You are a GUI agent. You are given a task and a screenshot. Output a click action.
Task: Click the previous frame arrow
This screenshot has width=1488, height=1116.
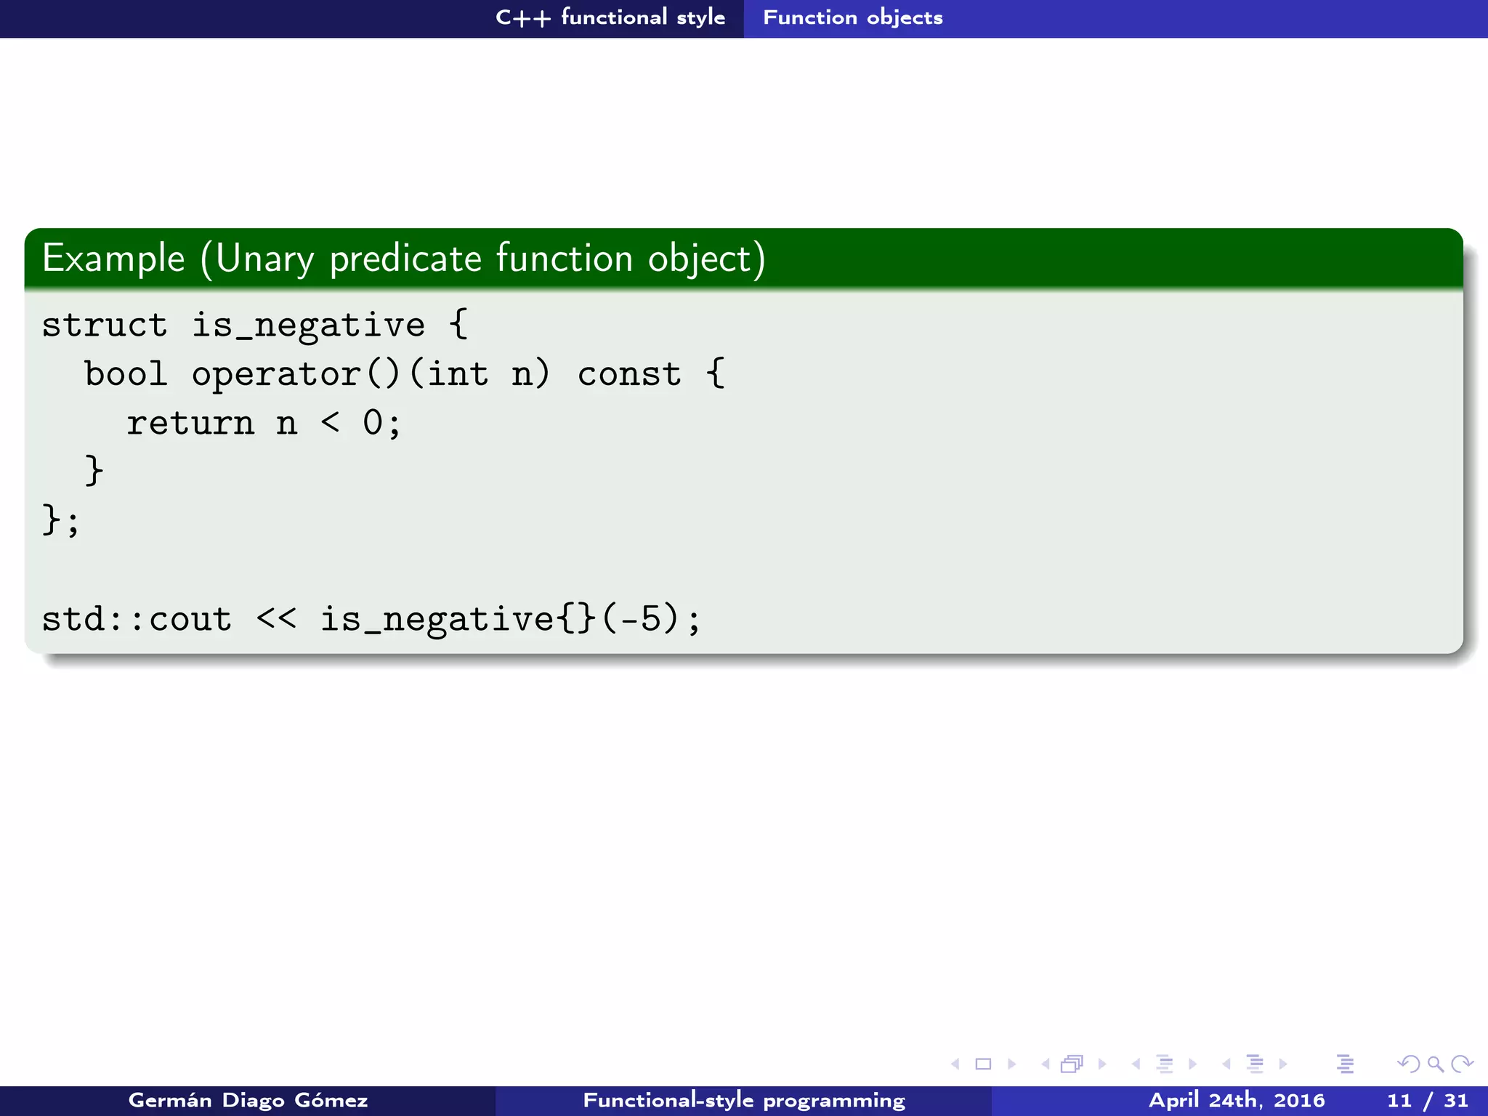point(1046,1064)
